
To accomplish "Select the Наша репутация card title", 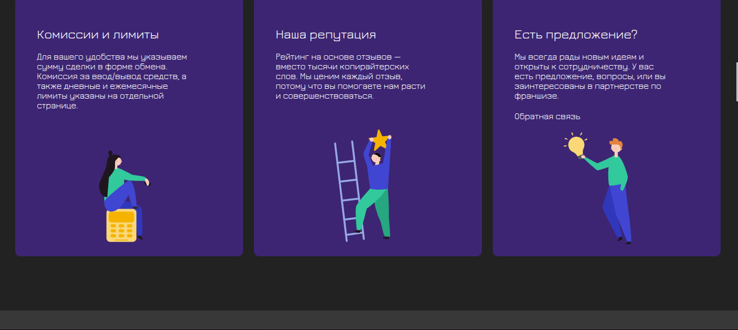I will coord(326,34).
